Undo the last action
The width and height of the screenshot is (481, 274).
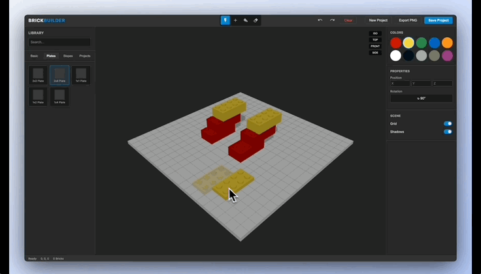point(320,20)
